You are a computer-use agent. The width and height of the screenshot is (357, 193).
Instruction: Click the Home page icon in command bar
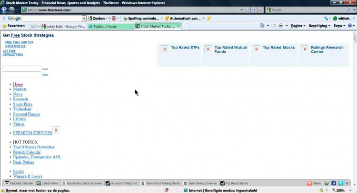pos(262,26)
